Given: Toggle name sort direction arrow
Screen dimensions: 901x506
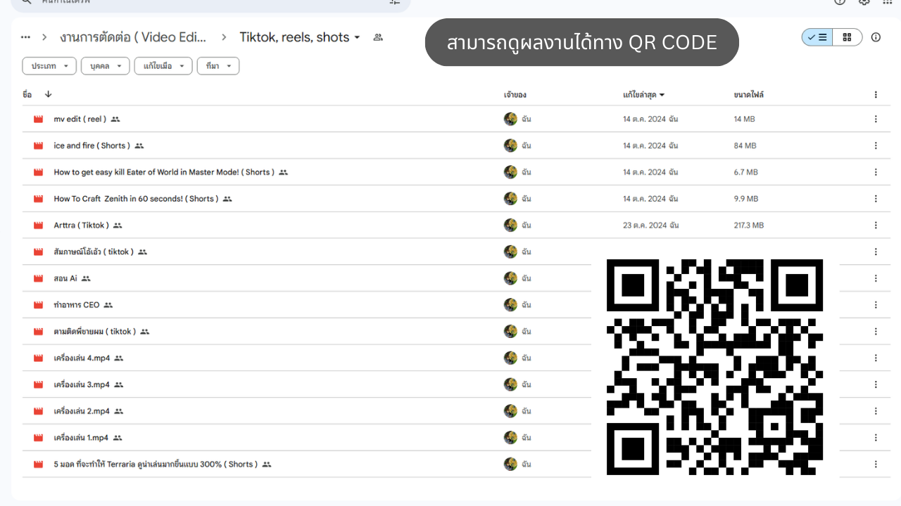Looking at the screenshot, I should pos(48,94).
